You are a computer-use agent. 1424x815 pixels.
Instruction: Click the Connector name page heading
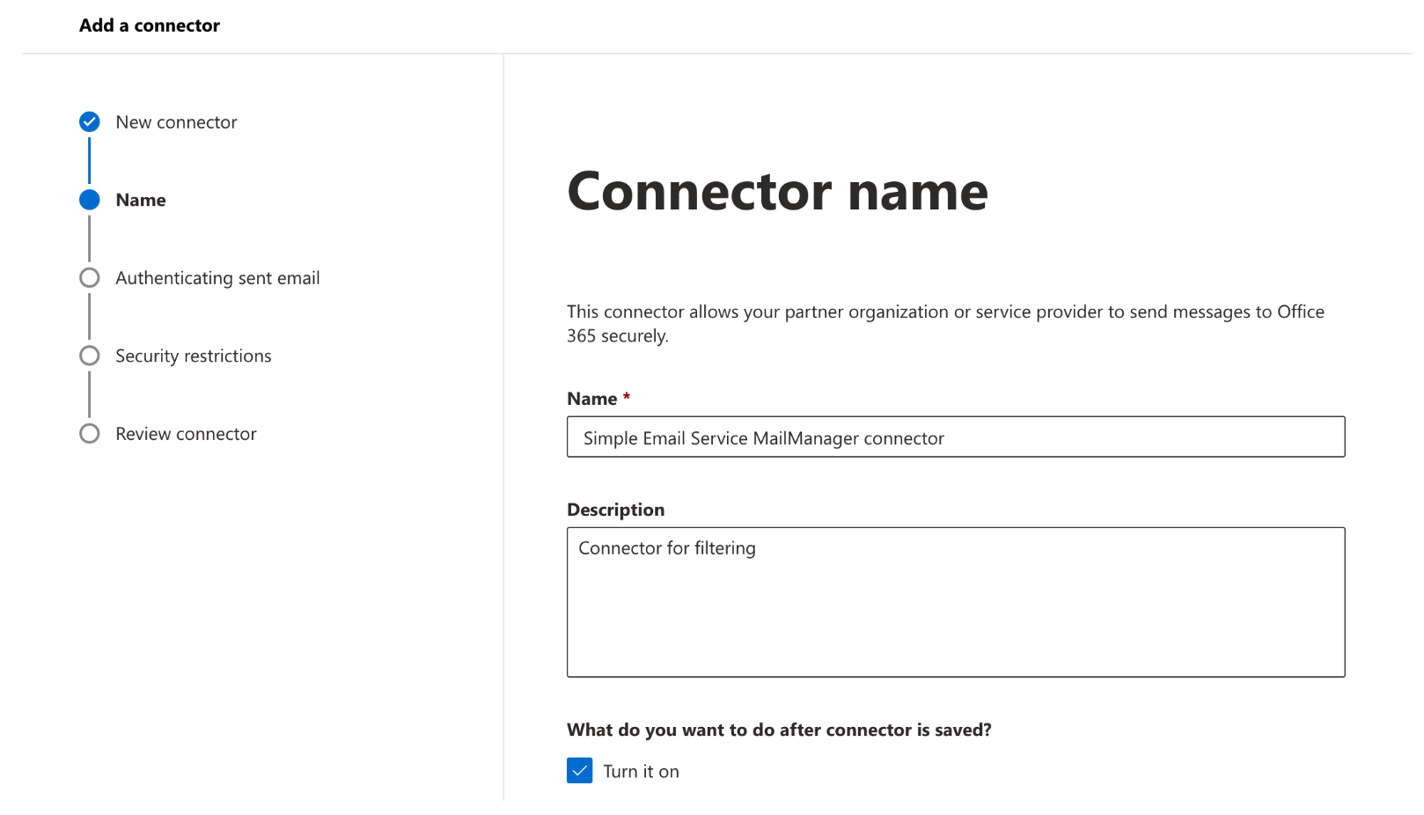click(x=778, y=192)
